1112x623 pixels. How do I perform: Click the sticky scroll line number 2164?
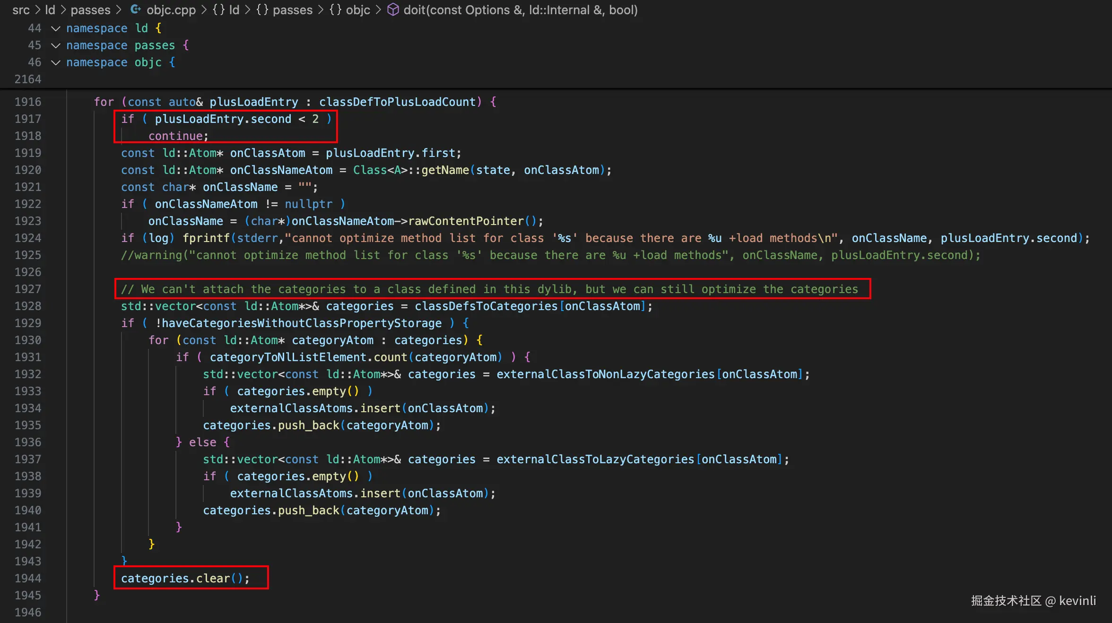click(x=28, y=79)
